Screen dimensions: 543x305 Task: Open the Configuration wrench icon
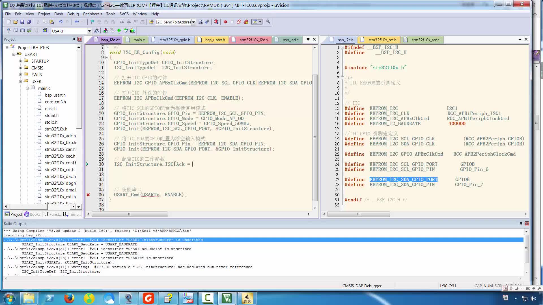[x=268, y=22]
